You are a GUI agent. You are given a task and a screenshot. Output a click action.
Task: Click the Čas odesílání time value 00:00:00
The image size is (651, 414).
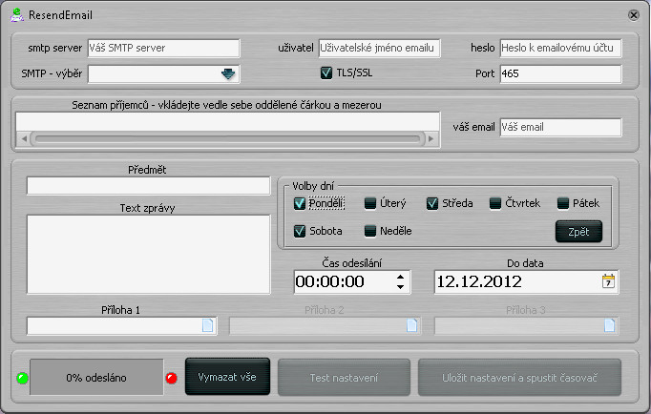coord(330,281)
